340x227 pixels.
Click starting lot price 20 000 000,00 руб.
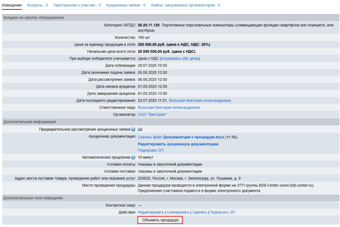[x=167, y=51]
